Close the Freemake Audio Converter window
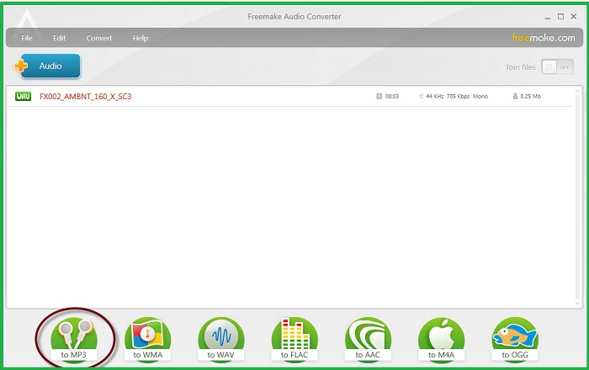 [x=574, y=17]
